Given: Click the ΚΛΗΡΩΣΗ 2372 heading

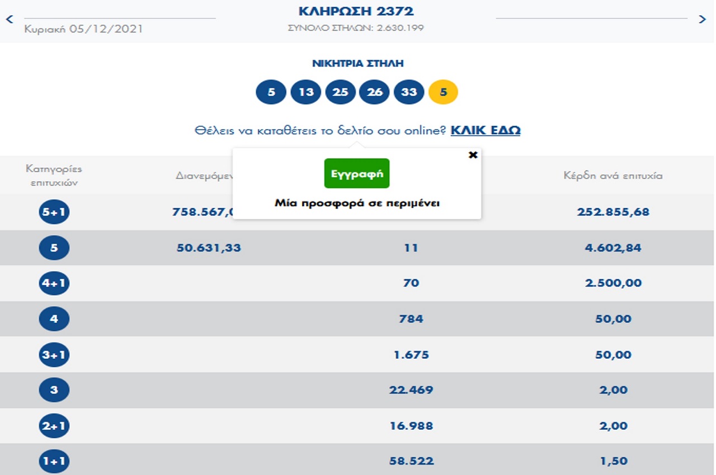Looking at the screenshot, I should 356,11.
